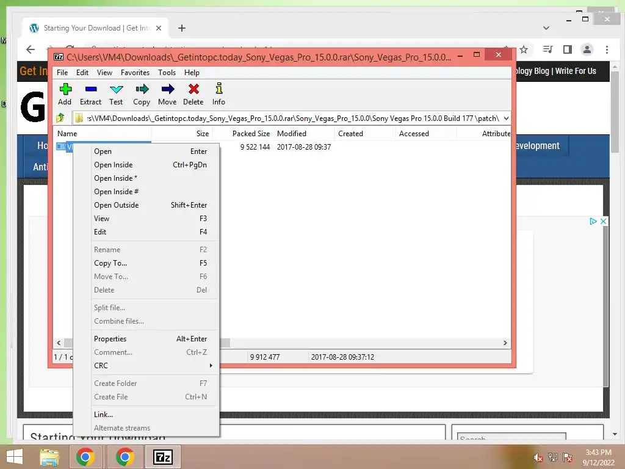Click the second Chrome taskbar icon

(125, 457)
